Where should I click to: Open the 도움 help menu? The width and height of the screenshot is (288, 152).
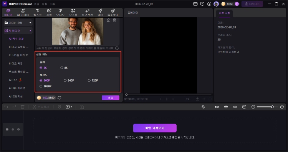click(x=52, y=4)
